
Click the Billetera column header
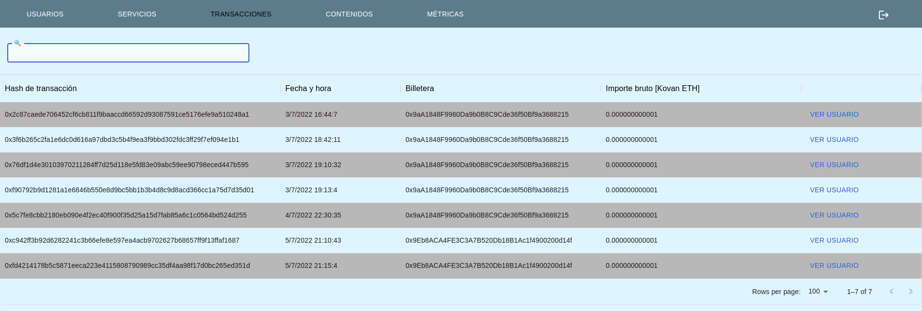(419, 89)
